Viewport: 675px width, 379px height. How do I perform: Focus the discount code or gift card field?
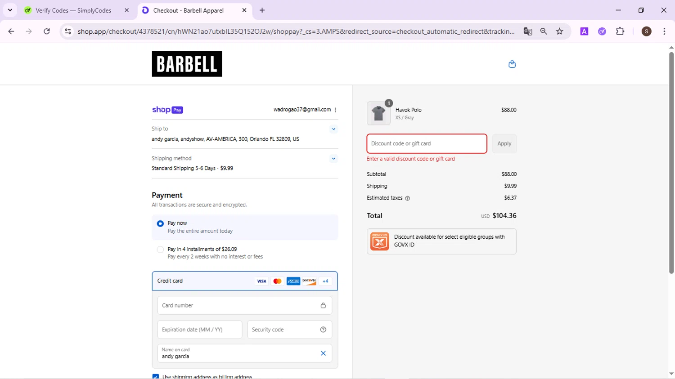point(427,143)
